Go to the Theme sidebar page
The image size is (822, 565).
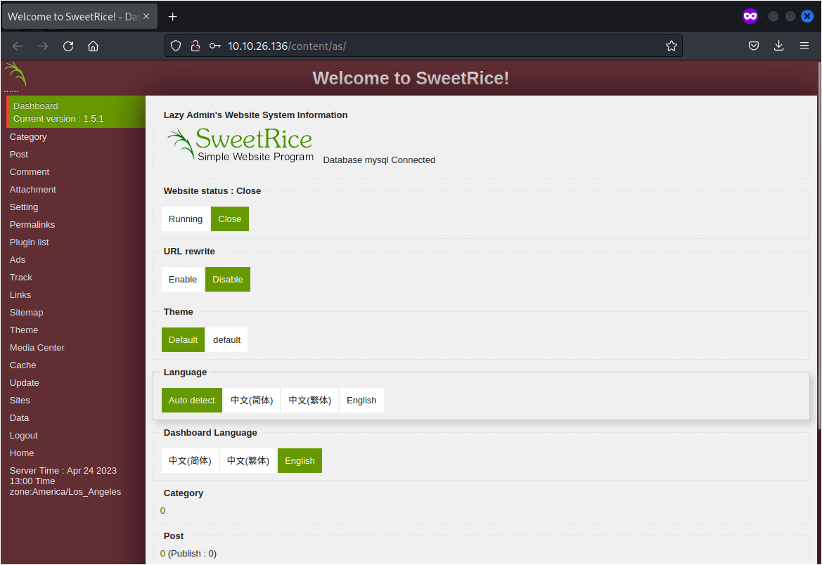24,330
